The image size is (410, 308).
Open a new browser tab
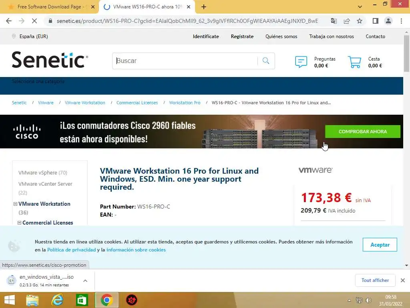204,7
